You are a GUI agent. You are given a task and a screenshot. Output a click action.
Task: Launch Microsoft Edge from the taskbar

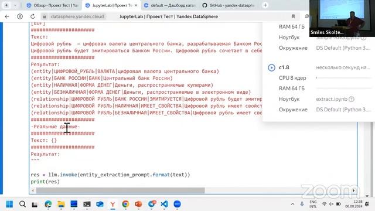(x=48, y=204)
